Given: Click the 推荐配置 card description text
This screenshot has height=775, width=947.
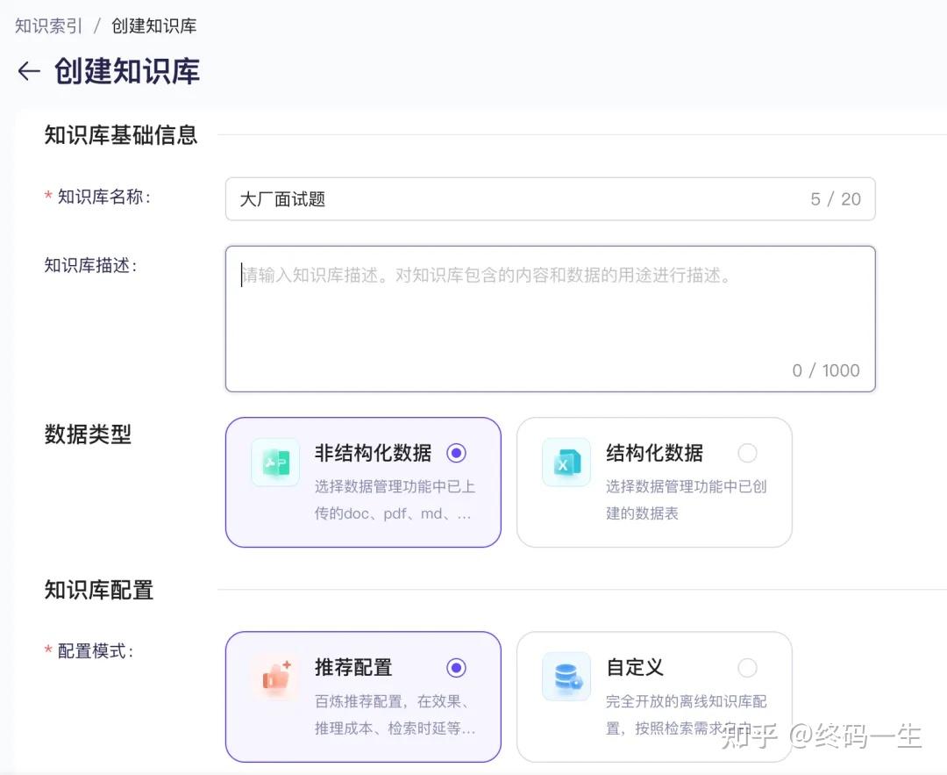Looking at the screenshot, I should pyautogui.click(x=395, y=714).
